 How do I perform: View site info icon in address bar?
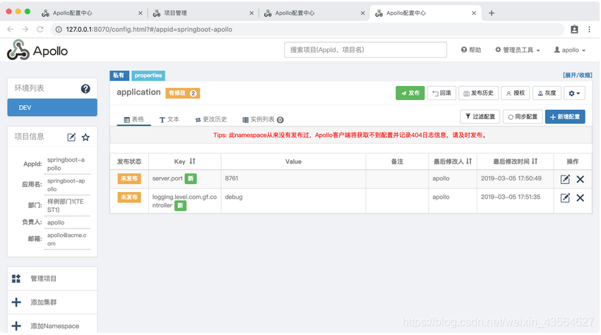[x=59, y=29]
